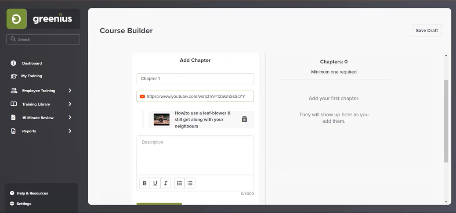Image resolution: width=456 pixels, height=213 pixels.
Task: Insert a bulleted list
Action: pyautogui.click(x=190, y=183)
